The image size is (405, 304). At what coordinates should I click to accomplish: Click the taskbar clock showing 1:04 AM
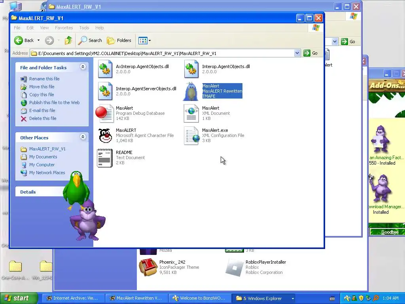coord(390,298)
